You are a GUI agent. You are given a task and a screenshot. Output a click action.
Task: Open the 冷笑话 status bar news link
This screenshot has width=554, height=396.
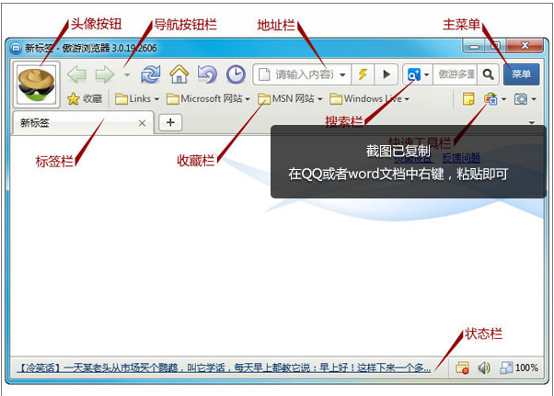224,368
